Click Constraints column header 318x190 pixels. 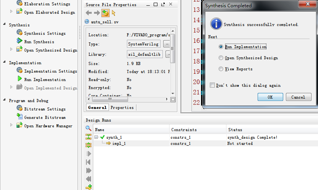click(198, 130)
